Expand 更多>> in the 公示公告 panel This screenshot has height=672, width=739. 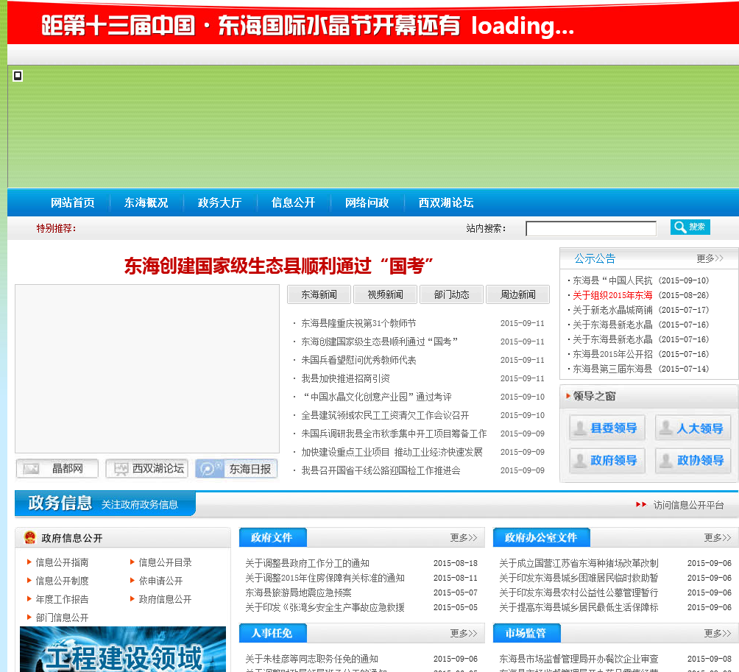point(710,258)
